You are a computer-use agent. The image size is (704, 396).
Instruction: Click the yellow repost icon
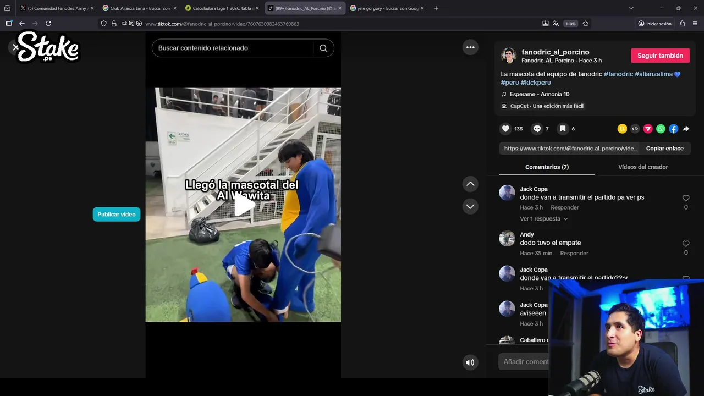click(x=622, y=129)
